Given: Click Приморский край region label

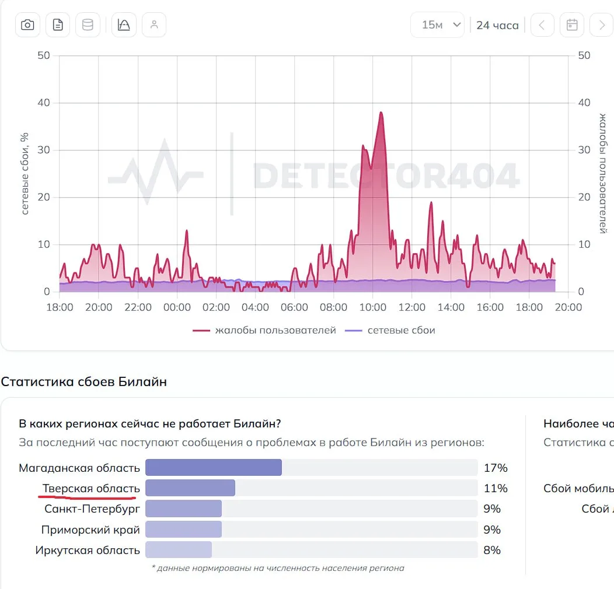Looking at the screenshot, I should click(x=90, y=530).
